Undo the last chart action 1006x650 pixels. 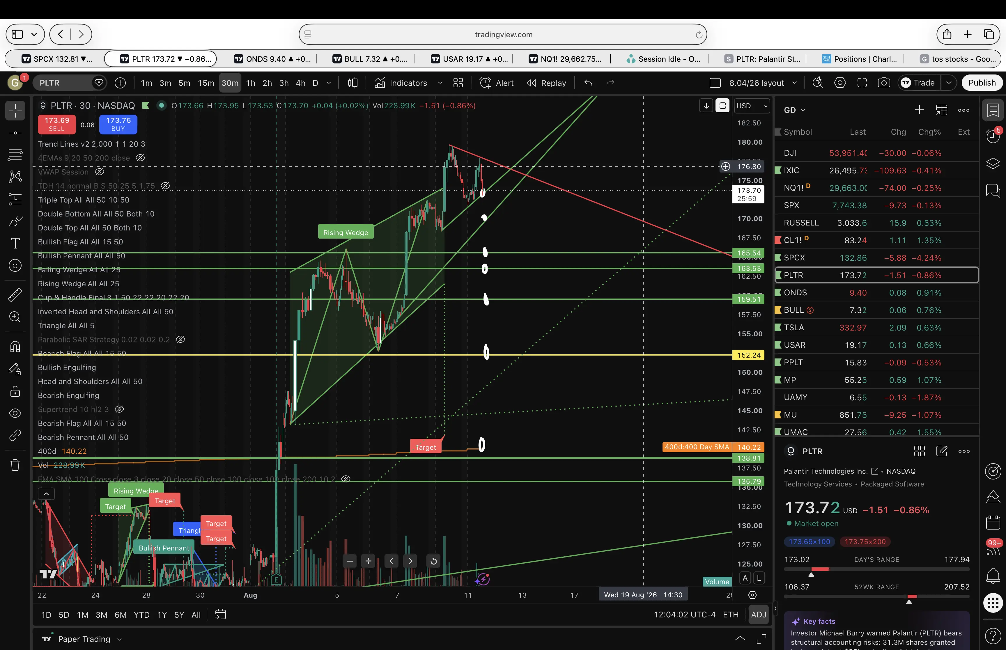pos(588,83)
